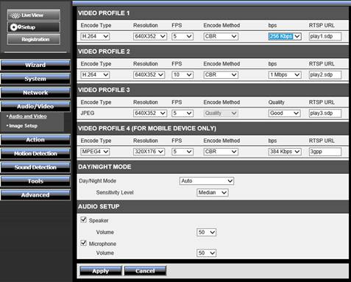Click the play3.sdp RTSP URL field
The image size is (351, 282).
pyautogui.click(x=325, y=113)
